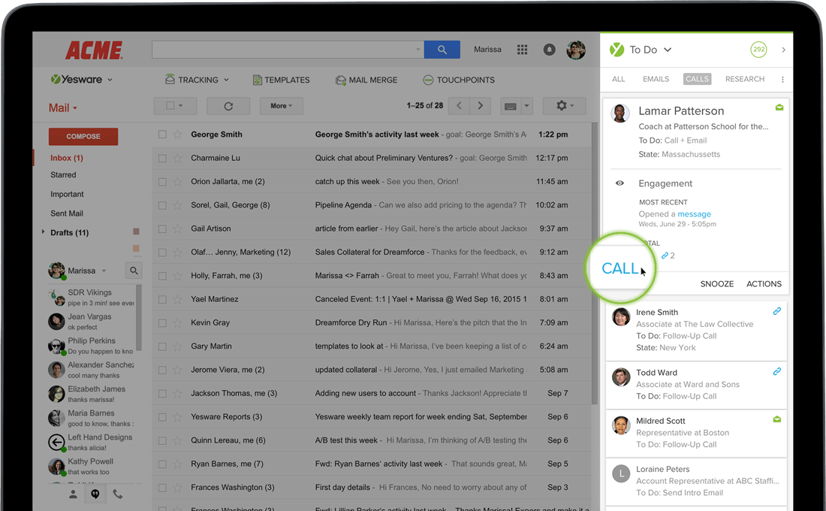
Task: Click the email icon on Mildred Scott card
Action: tap(777, 419)
